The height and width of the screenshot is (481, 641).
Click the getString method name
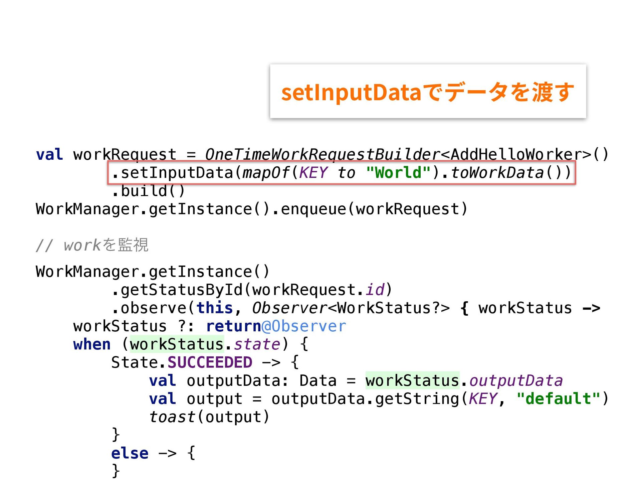(417, 399)
